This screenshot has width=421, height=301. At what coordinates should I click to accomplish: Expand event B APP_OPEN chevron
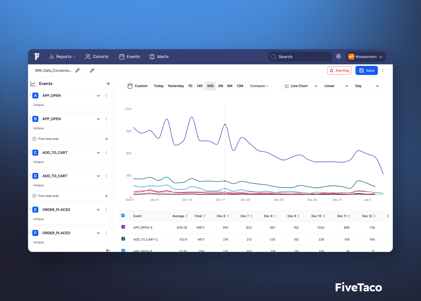98,119
